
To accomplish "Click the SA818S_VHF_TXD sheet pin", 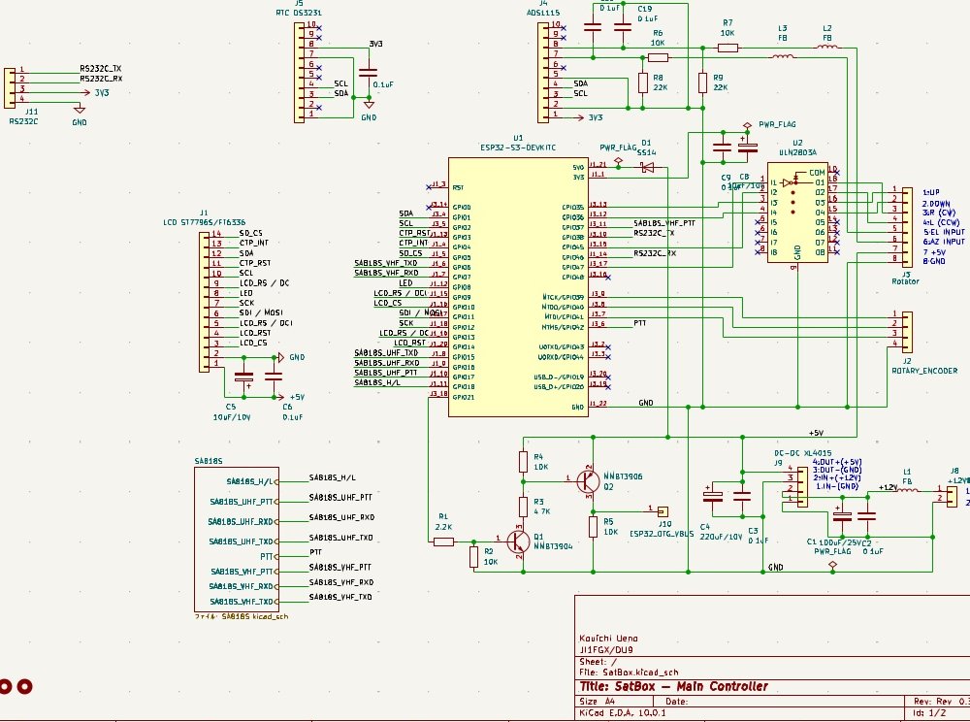I will point(244,602).
